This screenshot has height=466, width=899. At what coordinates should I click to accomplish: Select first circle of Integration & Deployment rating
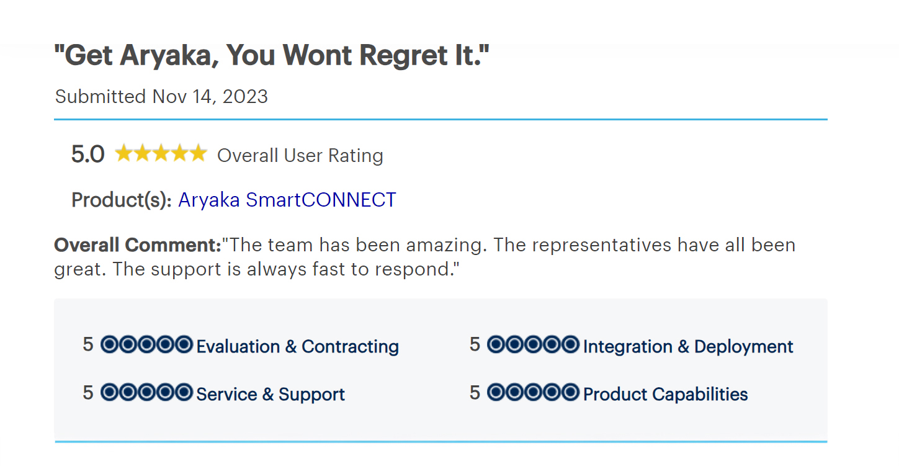point(496,344)
